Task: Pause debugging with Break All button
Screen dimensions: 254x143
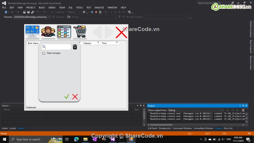Action: (92, 12)
